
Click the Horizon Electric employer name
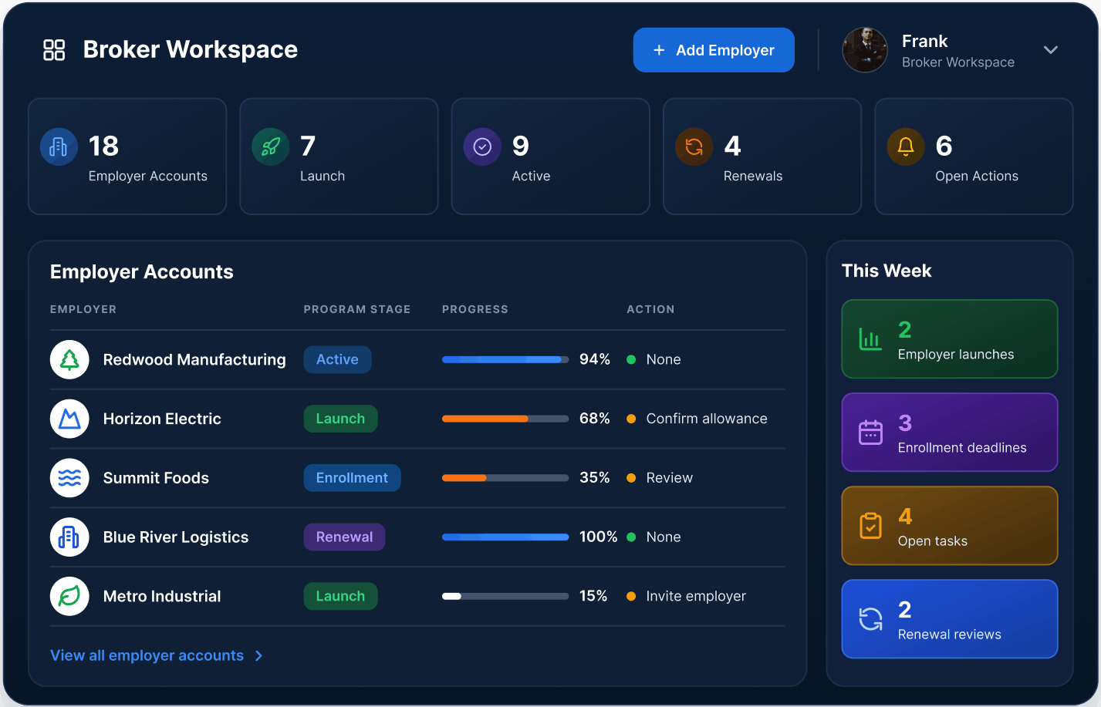162,419
